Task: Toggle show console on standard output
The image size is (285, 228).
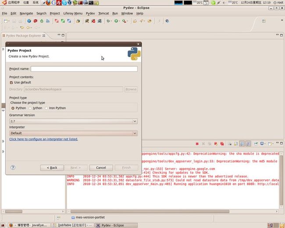Action: pos(242,144)
